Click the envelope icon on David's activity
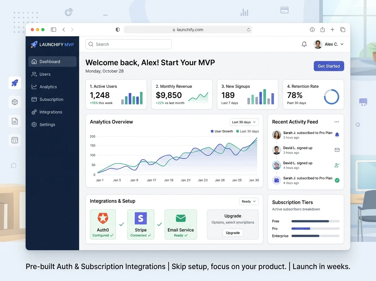Viewport: 376px width, 281px height. coord(337,150)
